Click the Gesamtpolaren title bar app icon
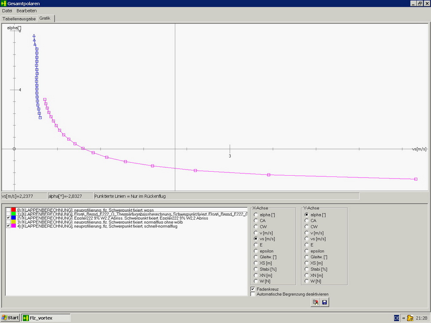 coord(4,3)
